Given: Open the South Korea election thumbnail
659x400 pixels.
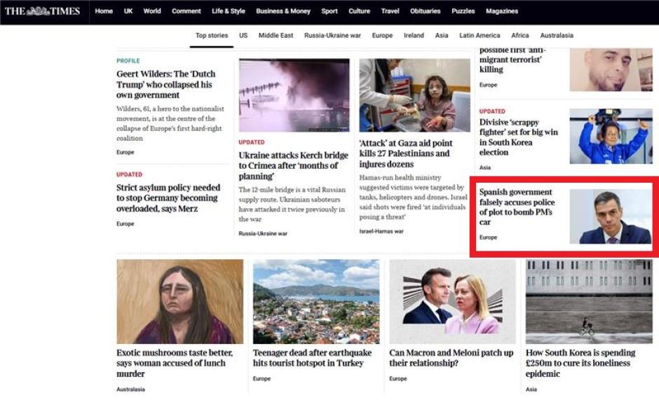Looking at the screenshot, I should point(611,137).
